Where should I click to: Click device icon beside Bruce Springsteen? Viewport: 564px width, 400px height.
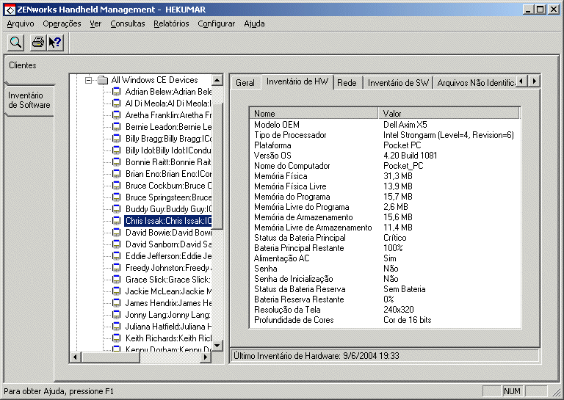pyautogui.click(x=116, y=197)
